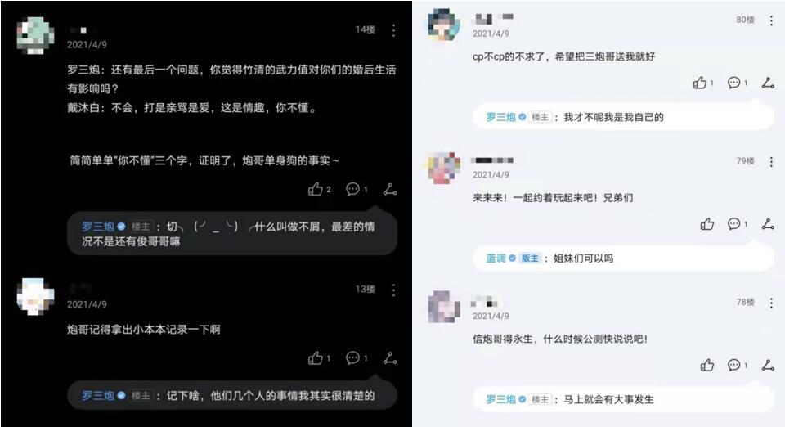Share the 13楼 comment
Screen dimensions: 785x427
pyautogui.click(x=390, y=358)
